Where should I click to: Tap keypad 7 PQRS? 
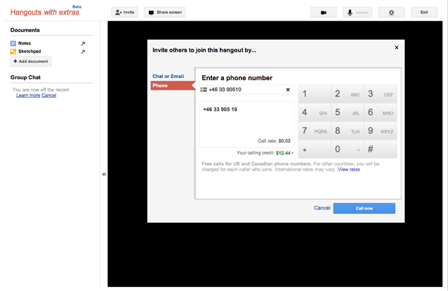click(315, 131)
